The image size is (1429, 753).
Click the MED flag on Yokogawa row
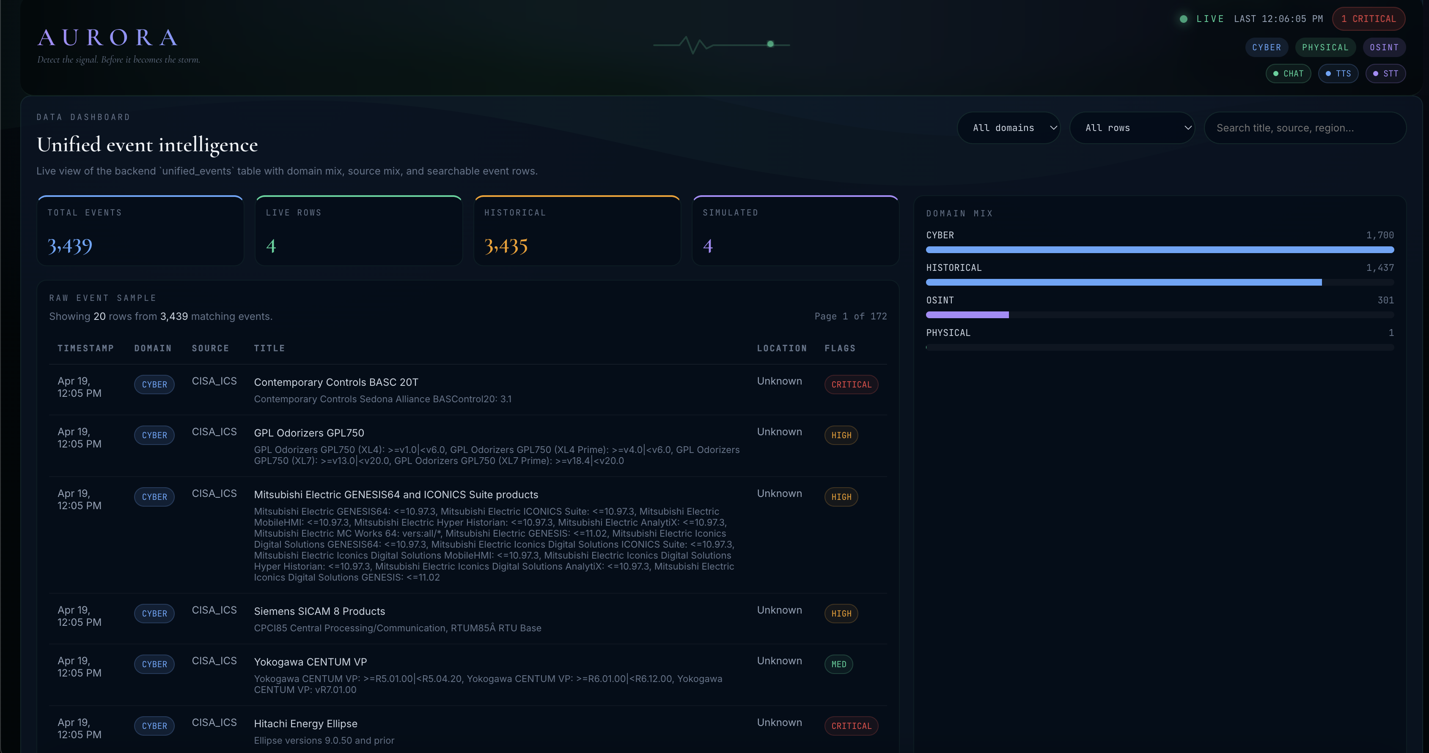(x=838, y=664)
